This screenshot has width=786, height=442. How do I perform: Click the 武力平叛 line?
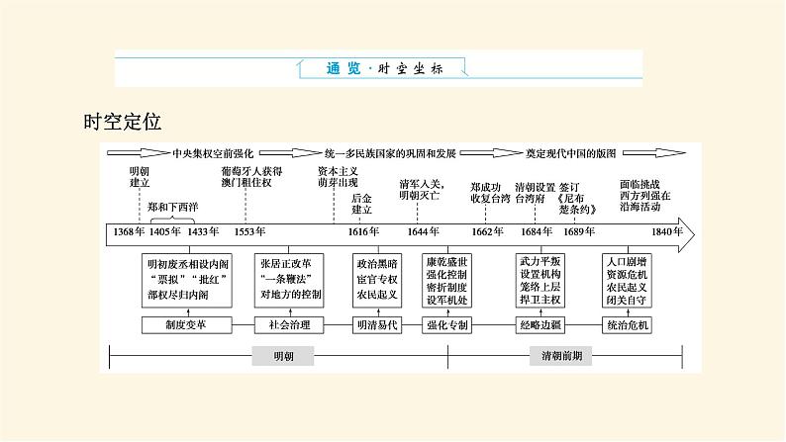(540, 262)
